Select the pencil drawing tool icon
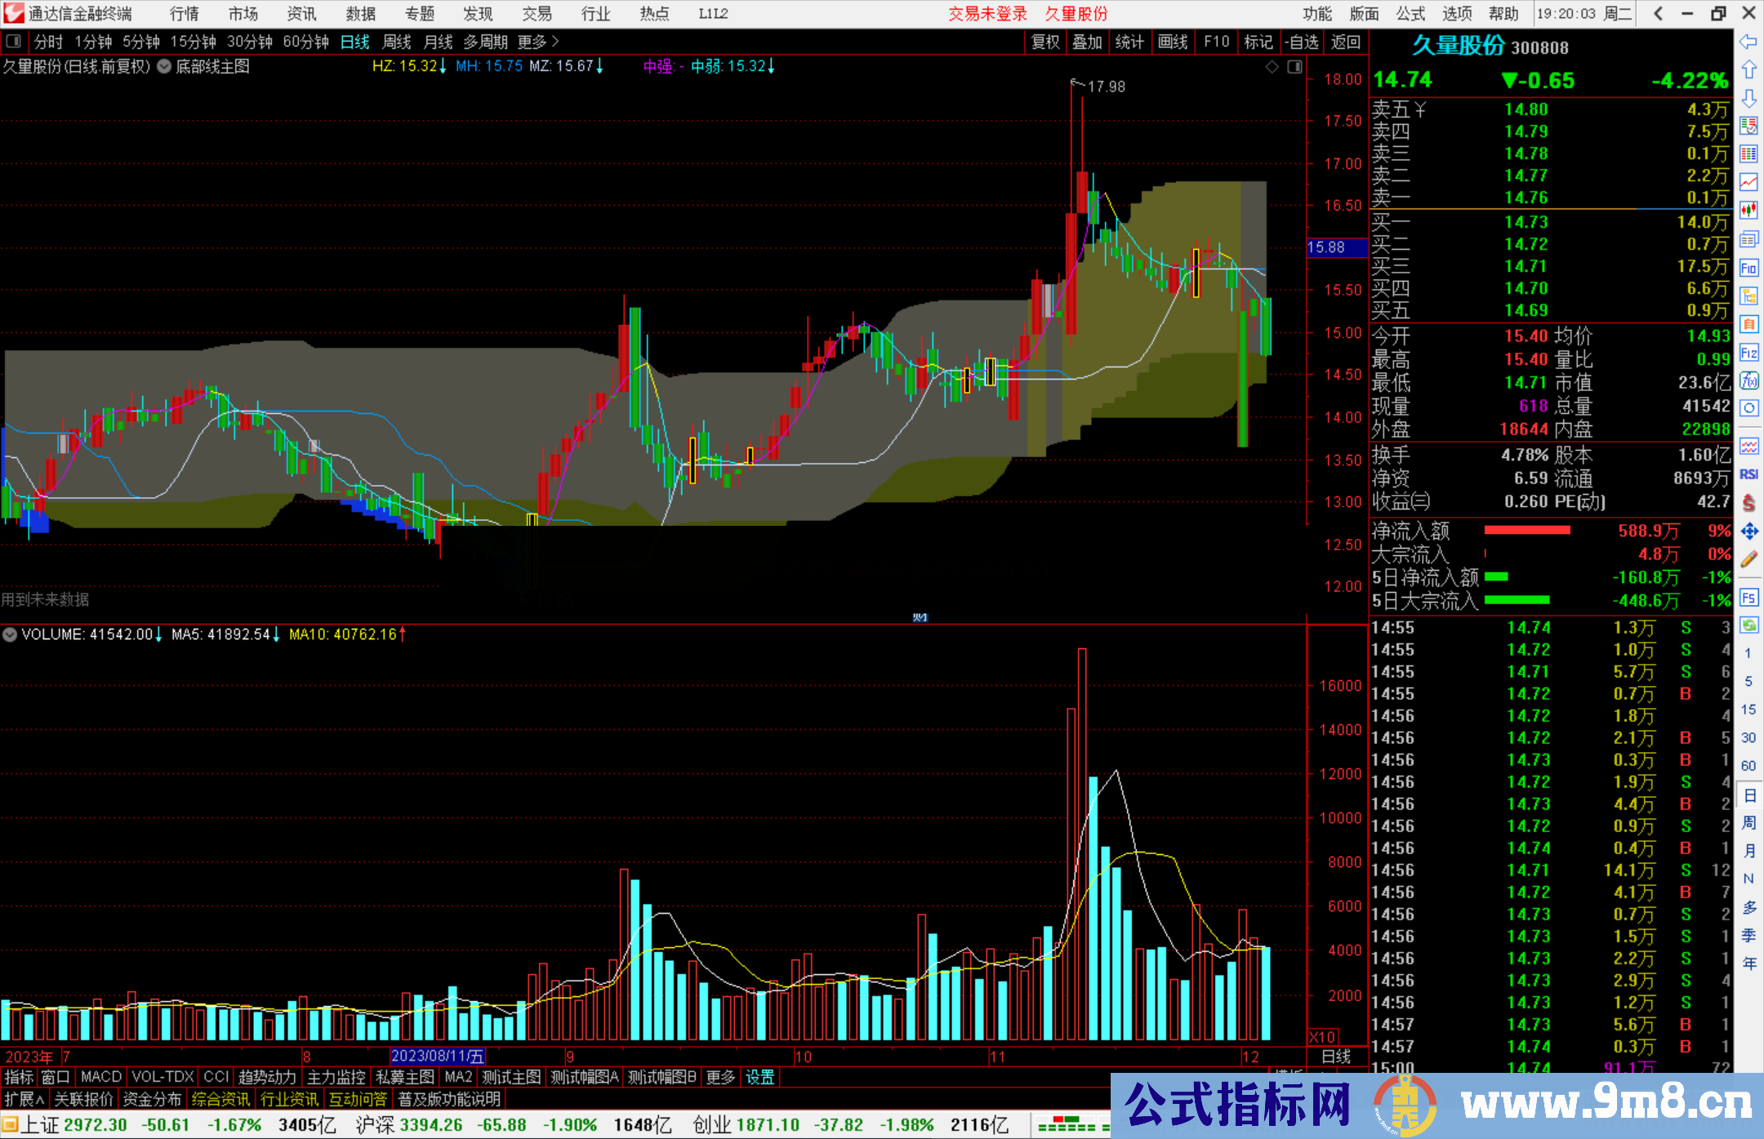This screenshot has width=1764, height=1139. click(1748, 560)
